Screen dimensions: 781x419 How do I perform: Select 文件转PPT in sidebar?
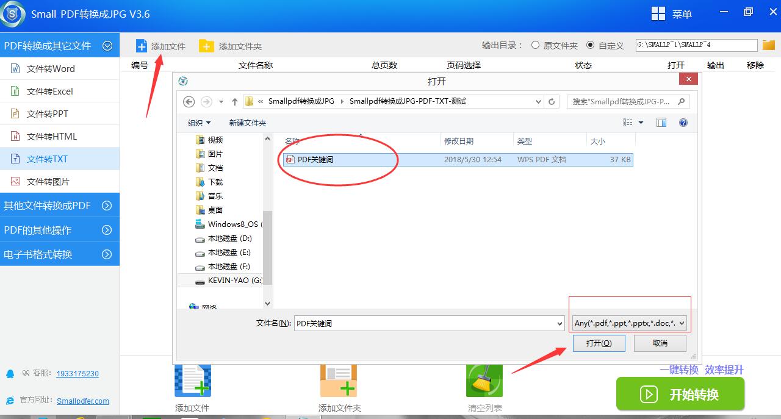click(60, 113)
